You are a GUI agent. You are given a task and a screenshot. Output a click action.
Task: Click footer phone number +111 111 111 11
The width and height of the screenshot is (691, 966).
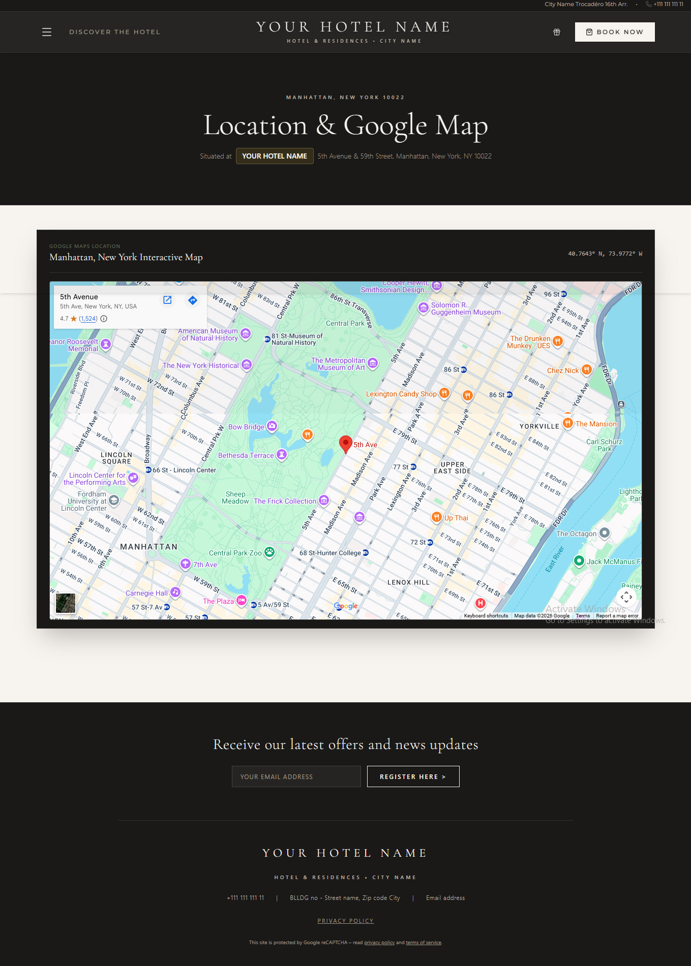[246, 898]
